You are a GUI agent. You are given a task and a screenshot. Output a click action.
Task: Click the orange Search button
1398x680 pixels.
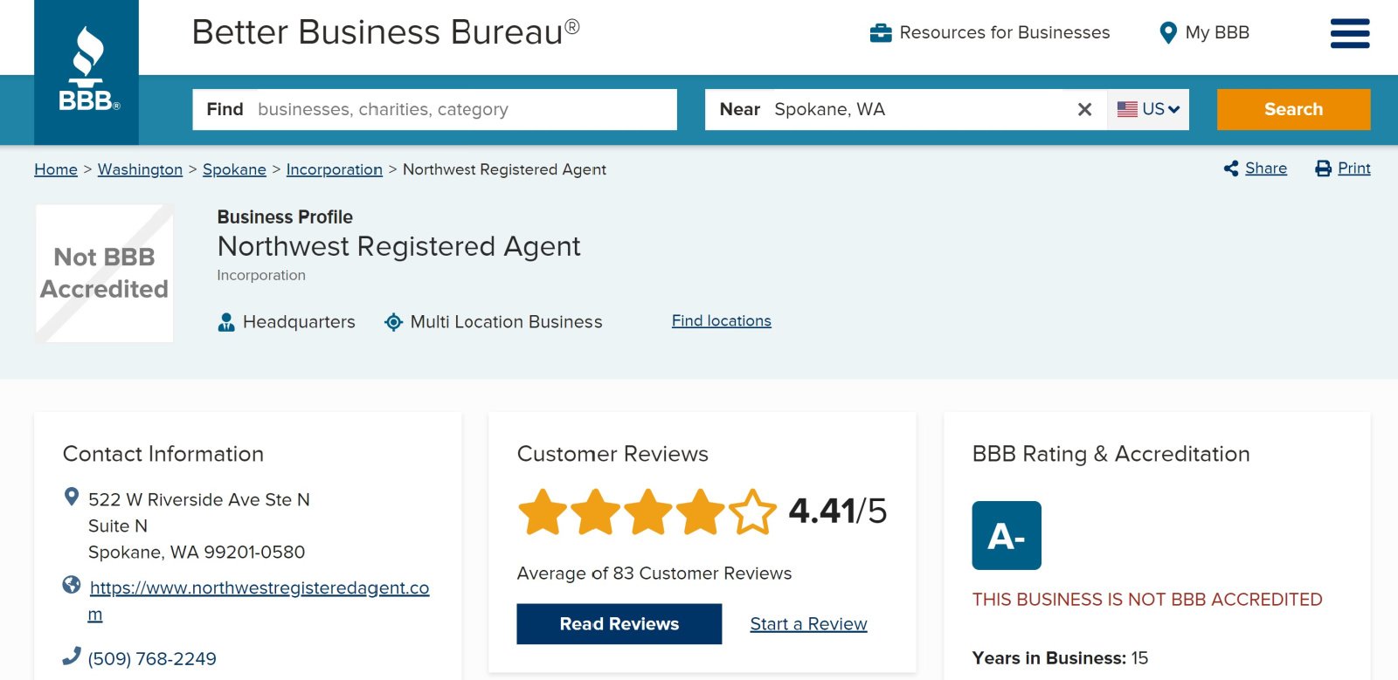(x=1293, y=109)
